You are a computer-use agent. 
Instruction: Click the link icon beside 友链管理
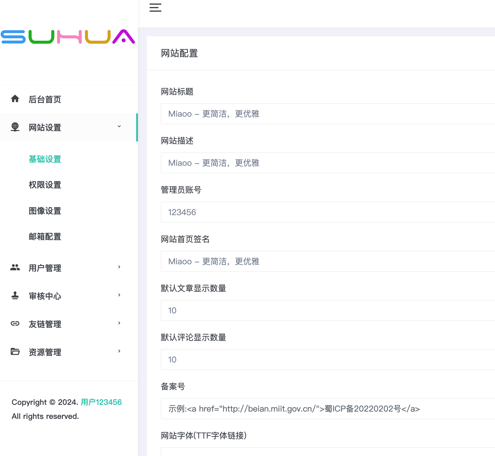[15, 323]
